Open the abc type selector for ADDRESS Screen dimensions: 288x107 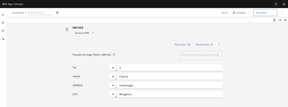point(113,85)
